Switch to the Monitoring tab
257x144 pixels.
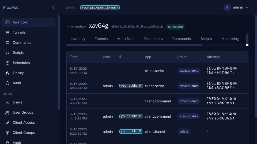(230, 39)
